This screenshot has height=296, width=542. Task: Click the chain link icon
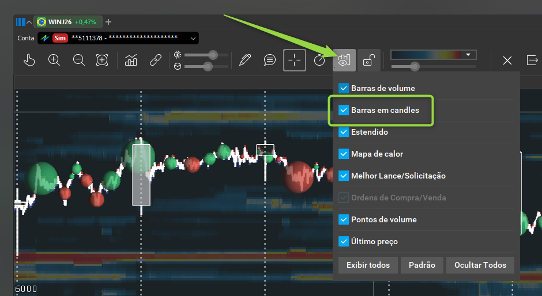[x=156, y=60]
